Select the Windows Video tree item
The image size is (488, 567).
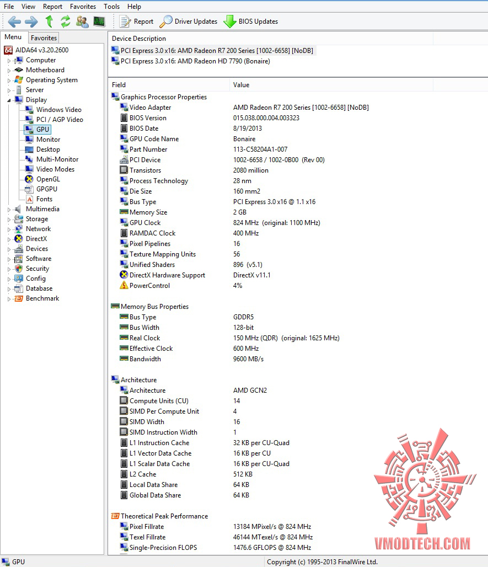point(53,110)
